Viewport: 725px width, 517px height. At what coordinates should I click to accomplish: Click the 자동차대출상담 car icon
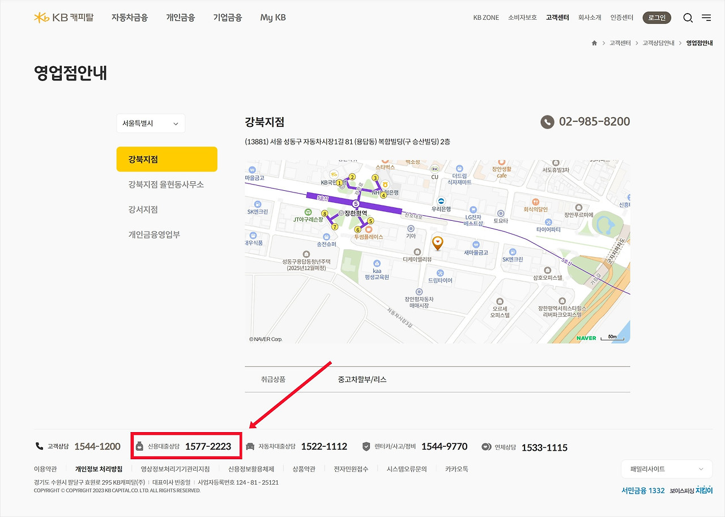click(x=250, y=446)
